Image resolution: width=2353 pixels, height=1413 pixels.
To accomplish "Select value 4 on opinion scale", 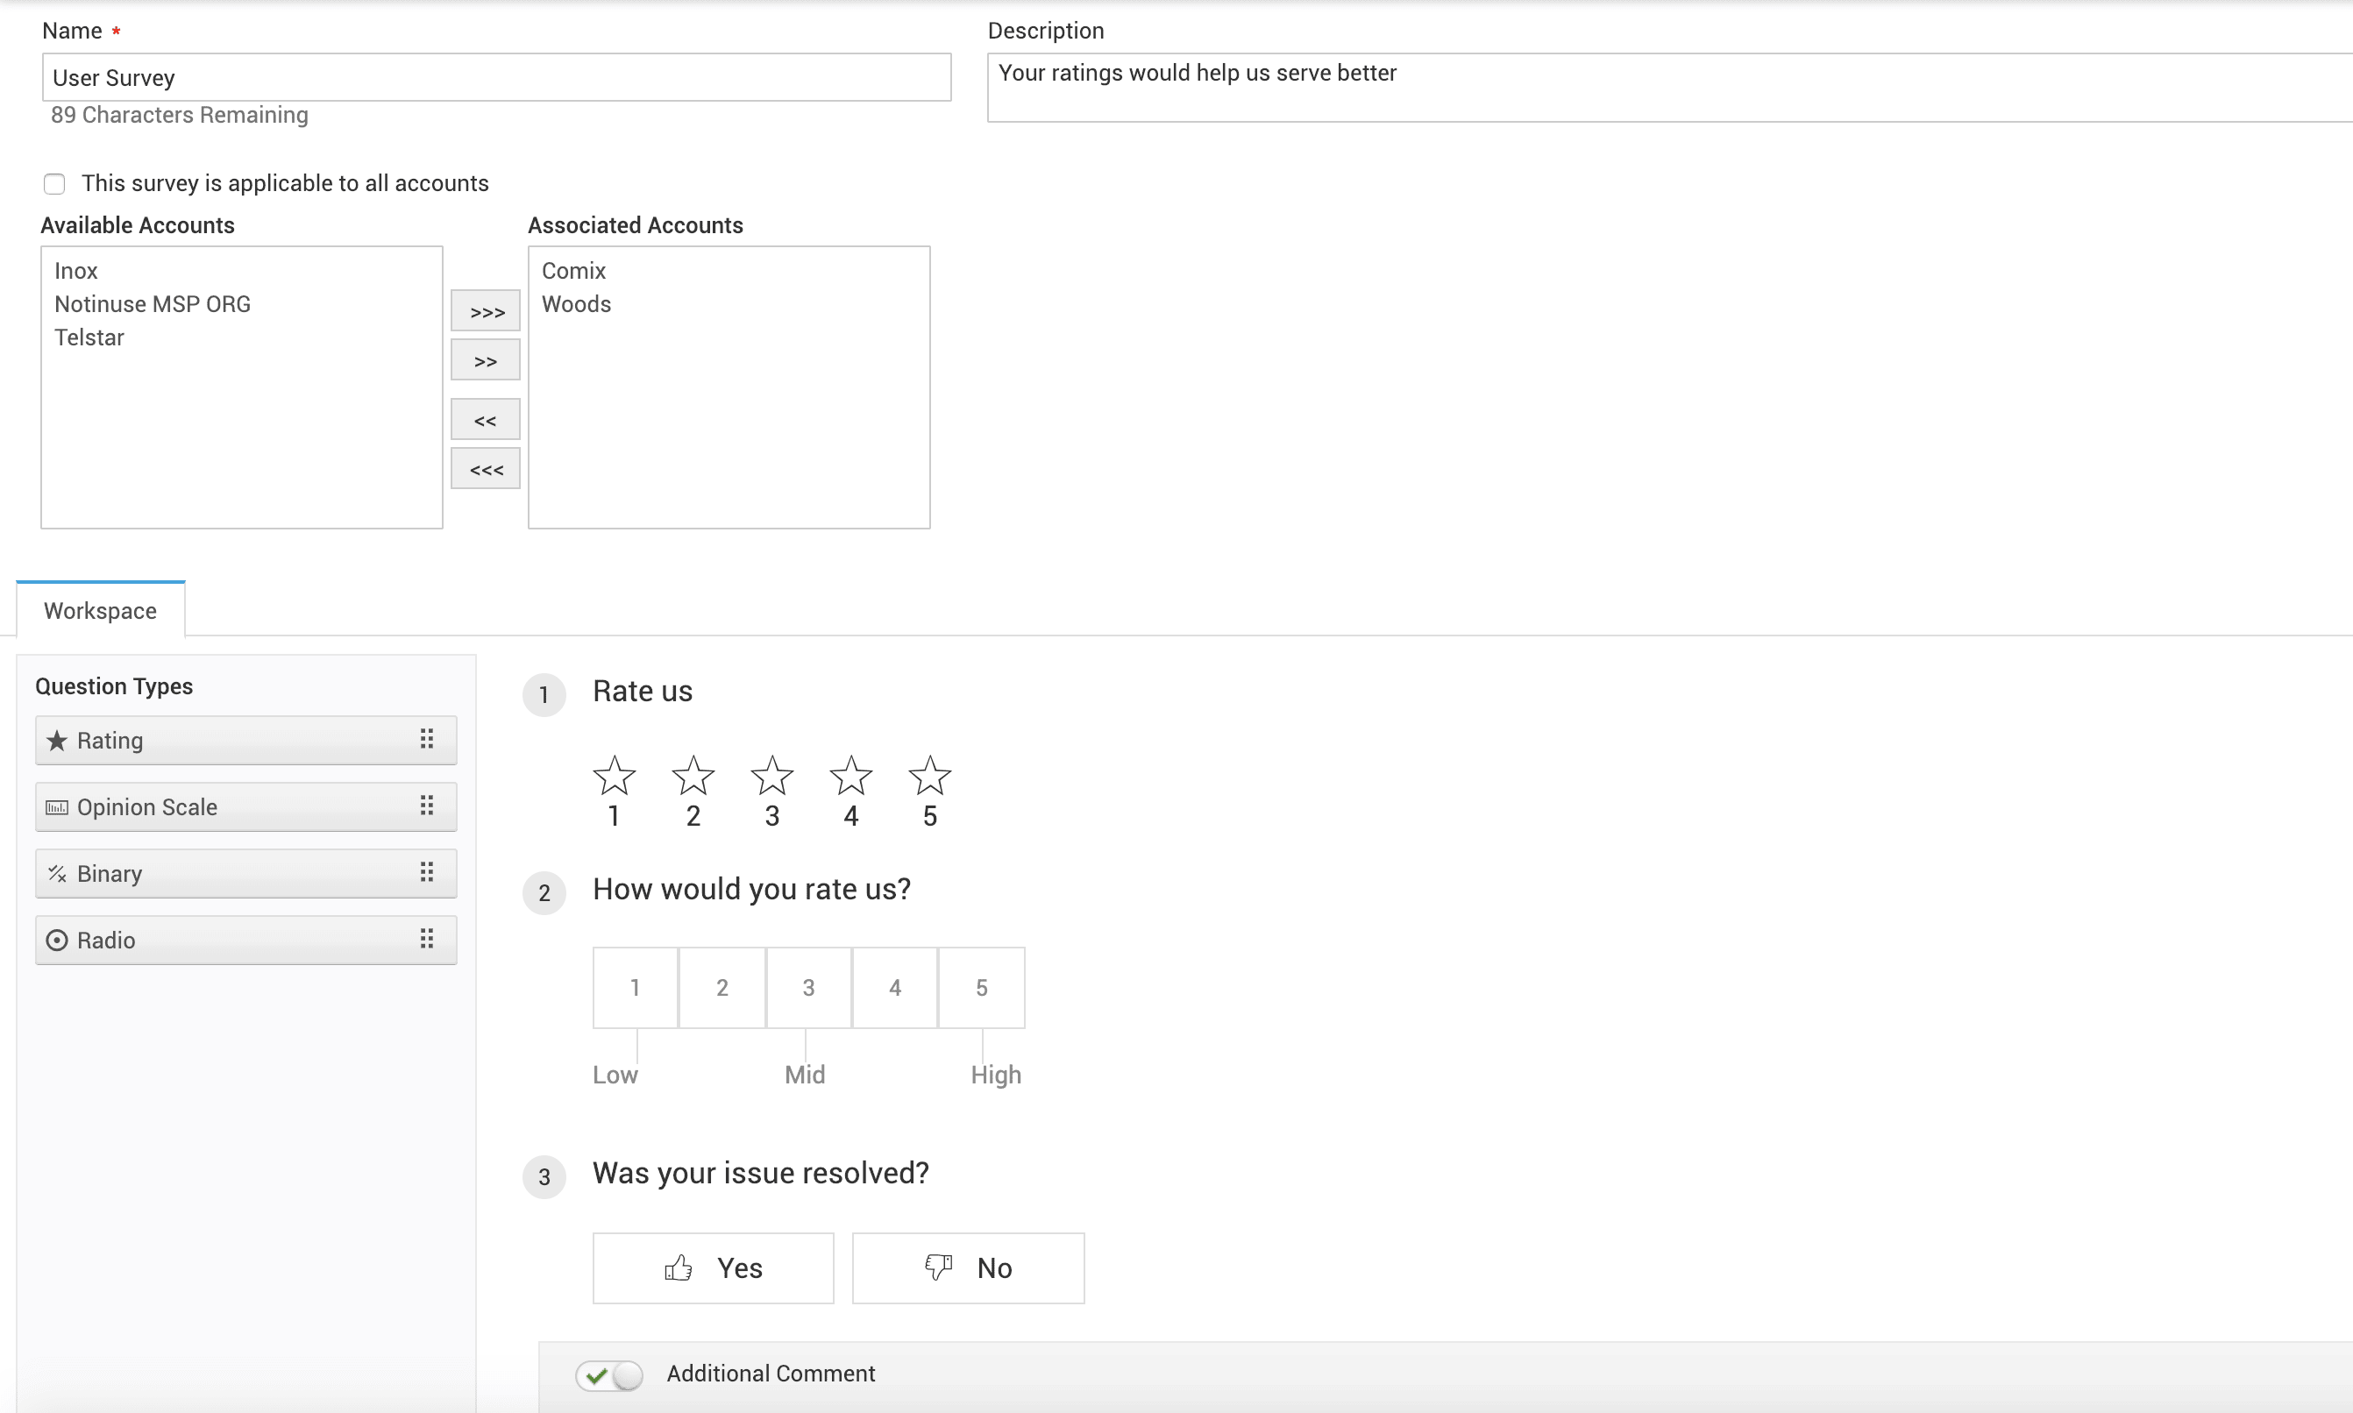I will 894,987.
